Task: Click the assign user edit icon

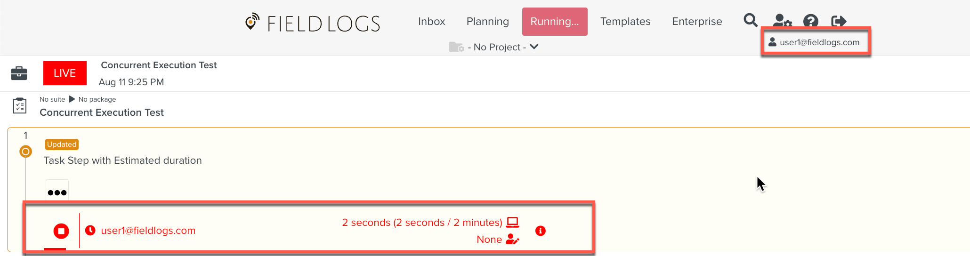Action: click(x=512, y=240)
